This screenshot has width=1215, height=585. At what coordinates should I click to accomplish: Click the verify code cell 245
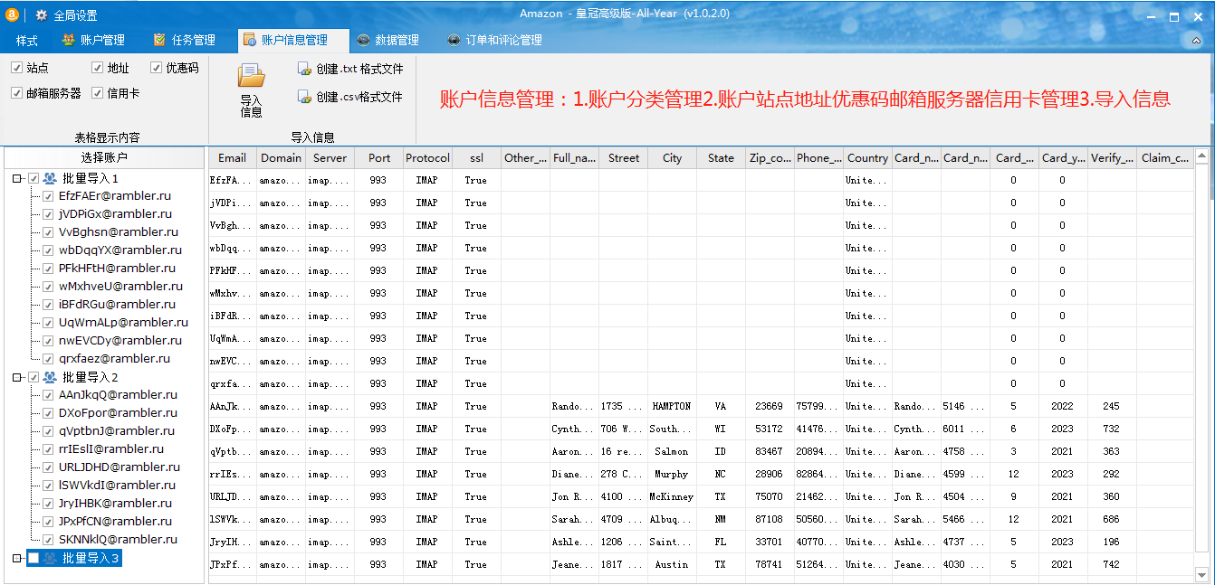click(1112, 406)
